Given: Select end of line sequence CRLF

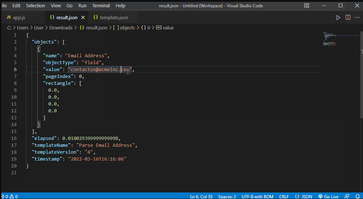Looking at the screenshot, I should (284, 196).
